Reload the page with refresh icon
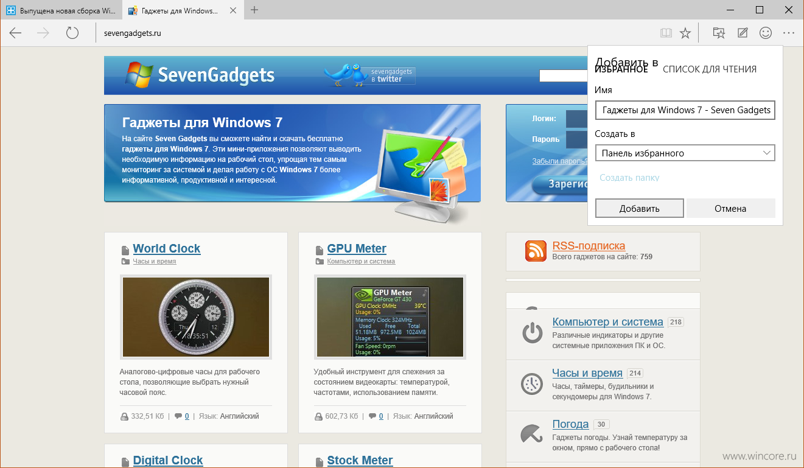804x468 pixels. pos(72,33)
